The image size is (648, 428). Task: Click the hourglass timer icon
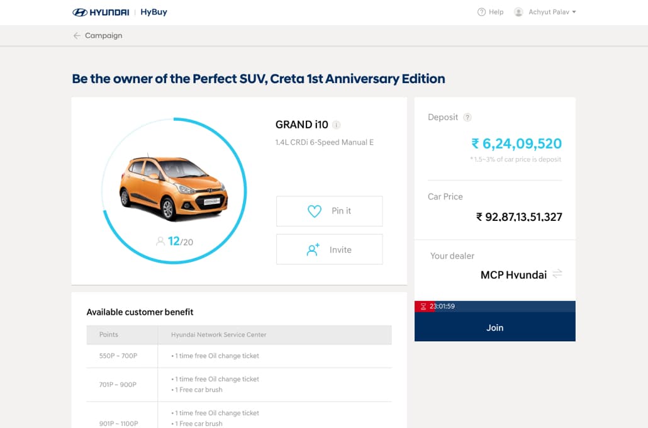point(423,307)
